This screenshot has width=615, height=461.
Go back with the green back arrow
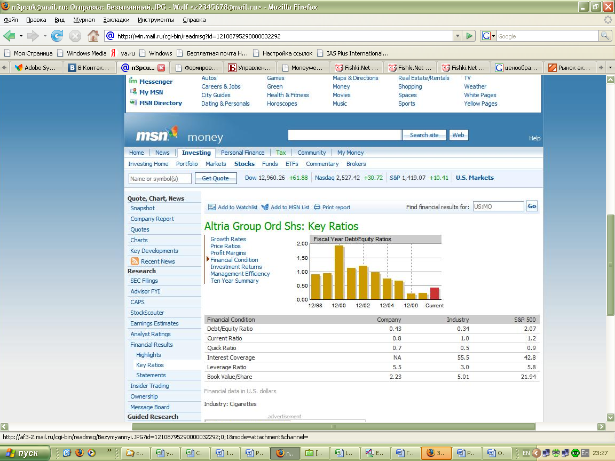point(9,36)
